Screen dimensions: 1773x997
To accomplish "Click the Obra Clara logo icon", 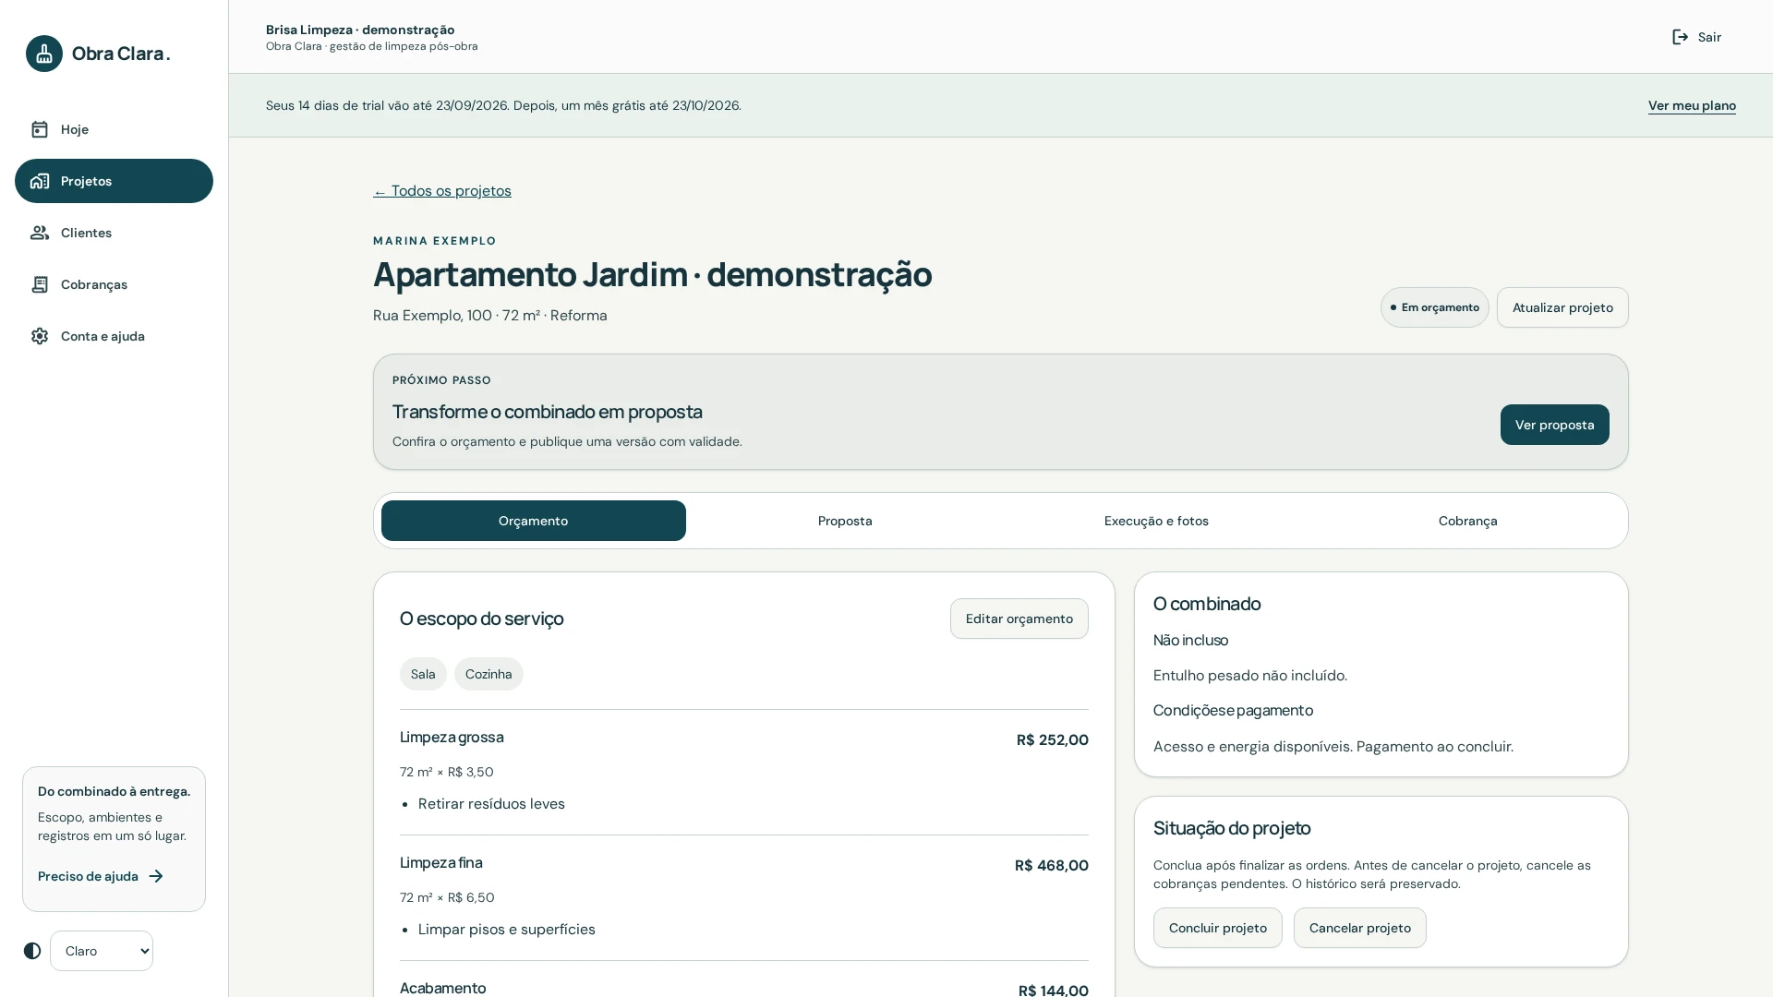I will (x=44, y=54).
